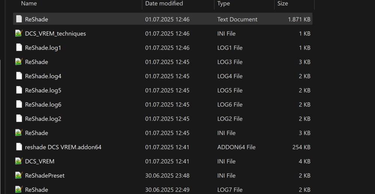Click the Type column header
375x194 pixels.
coord(223,3)
